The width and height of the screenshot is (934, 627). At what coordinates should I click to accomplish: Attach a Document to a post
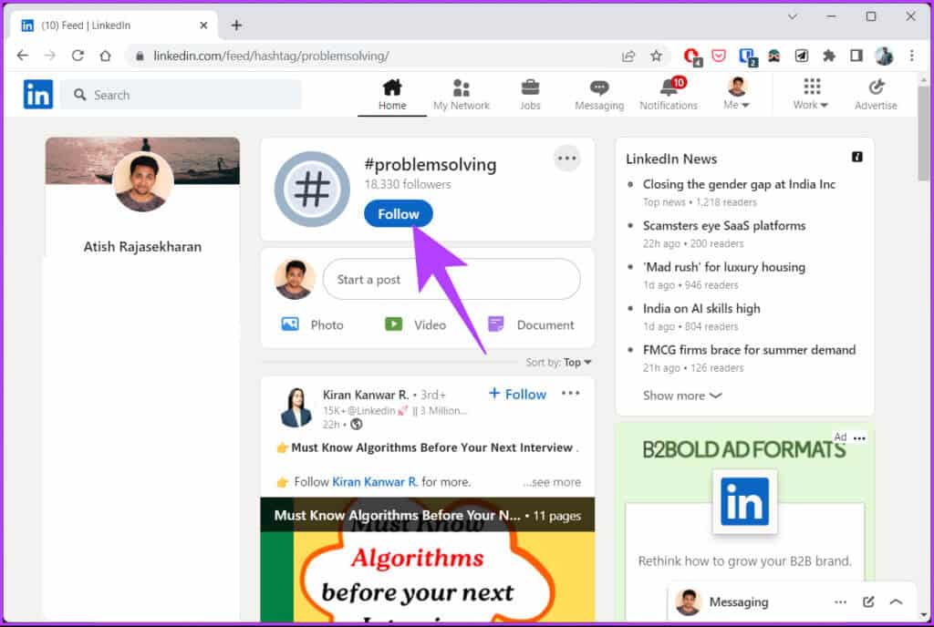pos(531,324)
